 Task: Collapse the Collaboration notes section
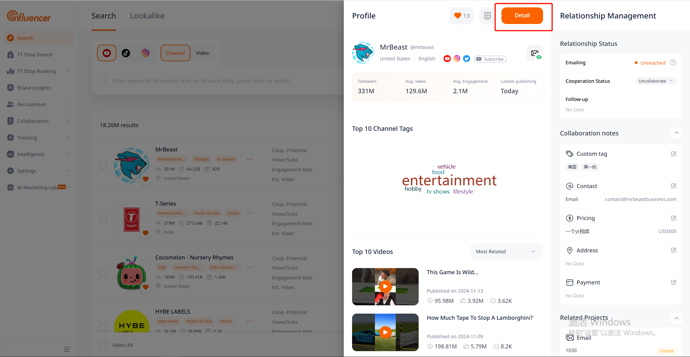click(676, 133)
